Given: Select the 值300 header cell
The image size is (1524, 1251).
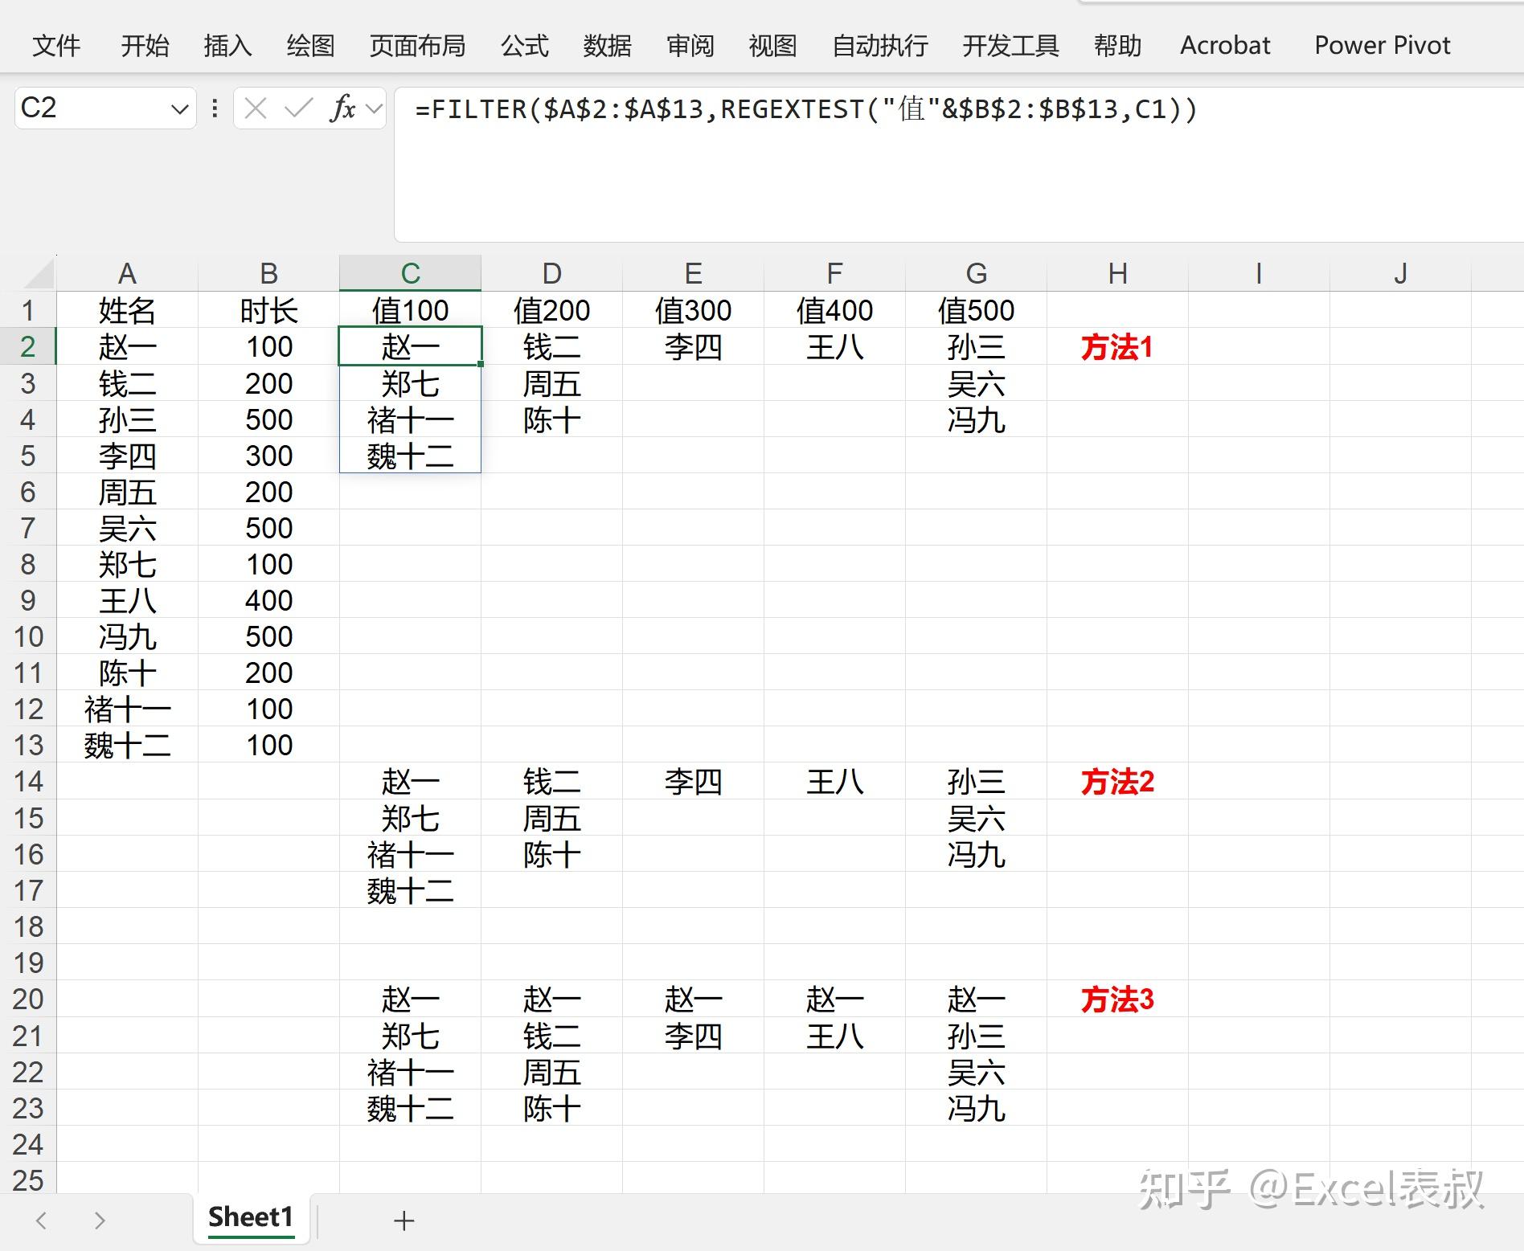Looking at the screenshot, I should tap(693, 310).
